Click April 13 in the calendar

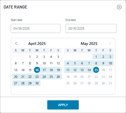(16, 70)
